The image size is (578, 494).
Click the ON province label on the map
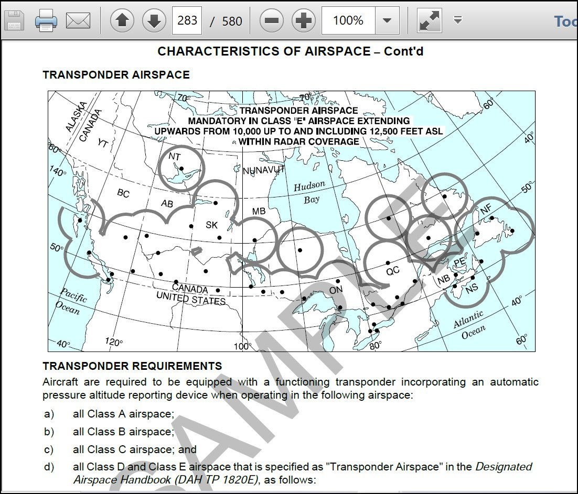(336, 290)
